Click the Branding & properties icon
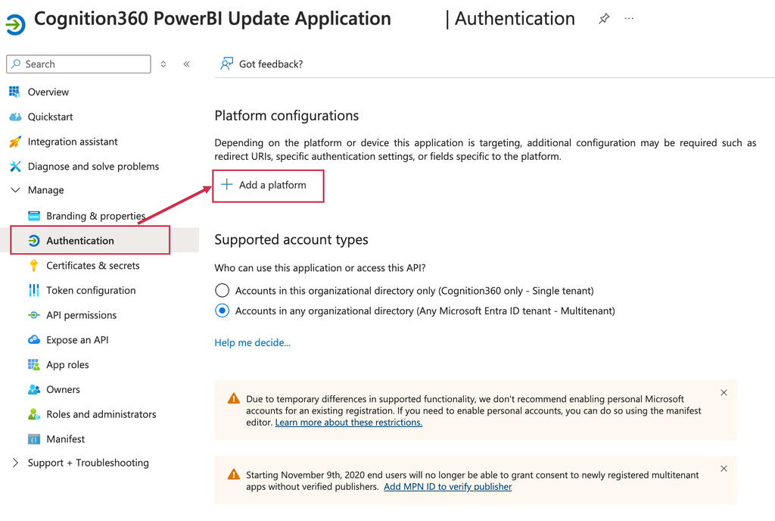This screenshot has height=521, width=775. (34, 216)
